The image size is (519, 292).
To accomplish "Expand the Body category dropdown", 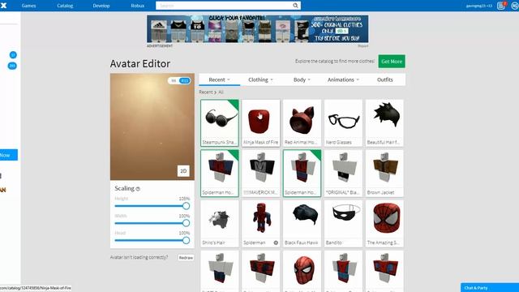I will (302, 79).
